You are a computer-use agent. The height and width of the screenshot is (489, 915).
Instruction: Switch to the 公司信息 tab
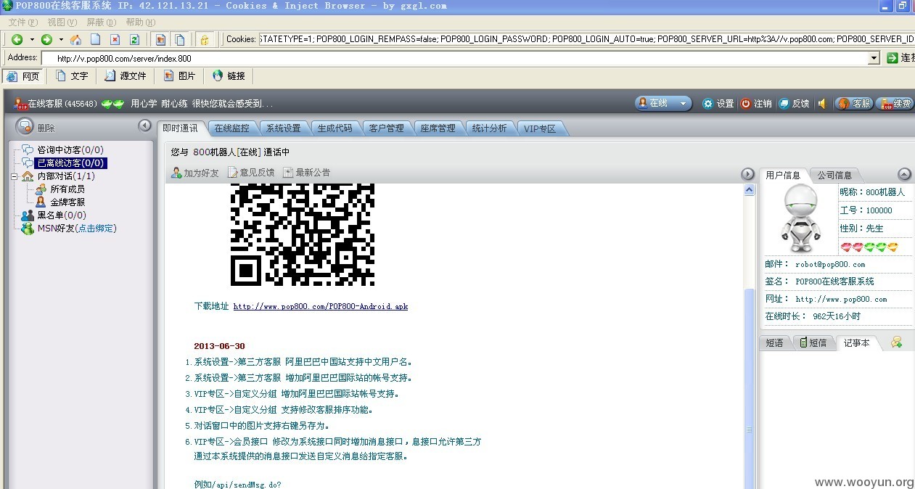[834, 175]
